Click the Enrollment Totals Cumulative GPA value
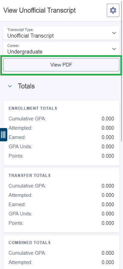123x269 pixels. [108, 119]
